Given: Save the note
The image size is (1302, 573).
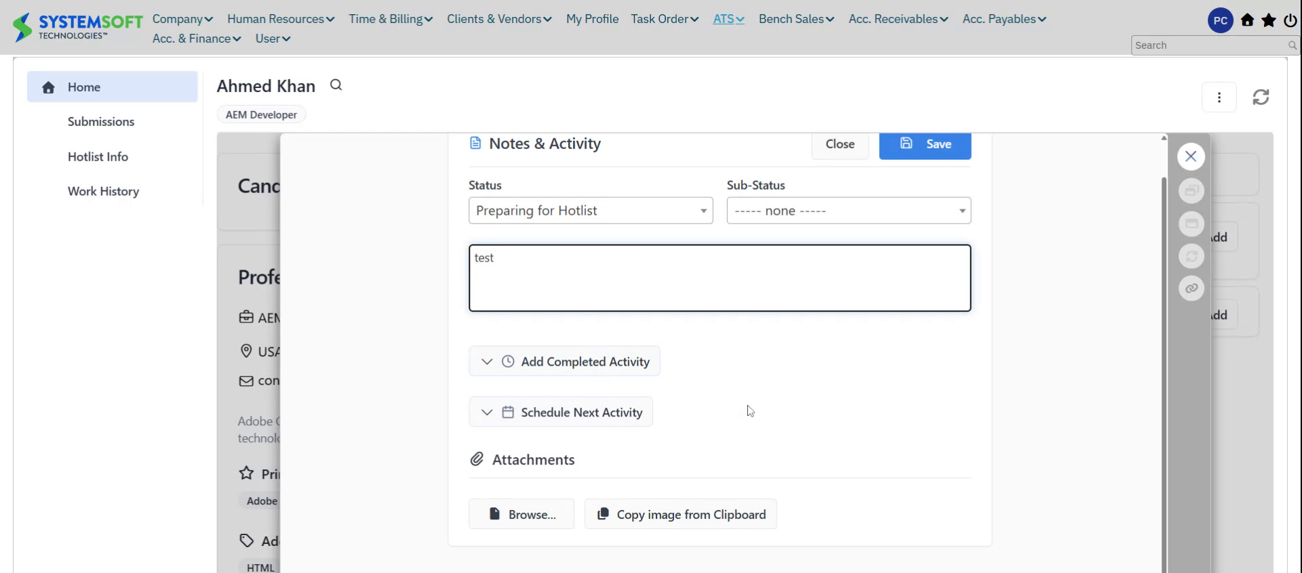Looking at the screenshot, I should click(925, 144).
